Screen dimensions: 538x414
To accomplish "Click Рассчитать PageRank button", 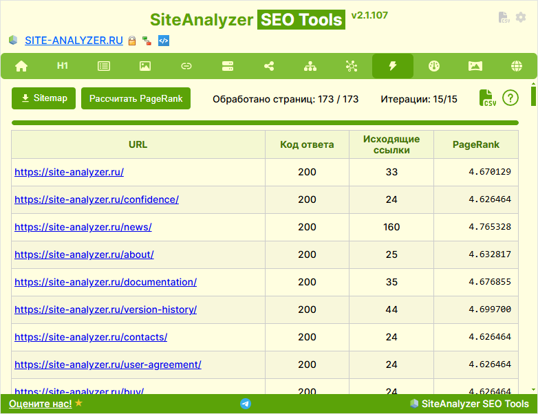I will [136, 98].
